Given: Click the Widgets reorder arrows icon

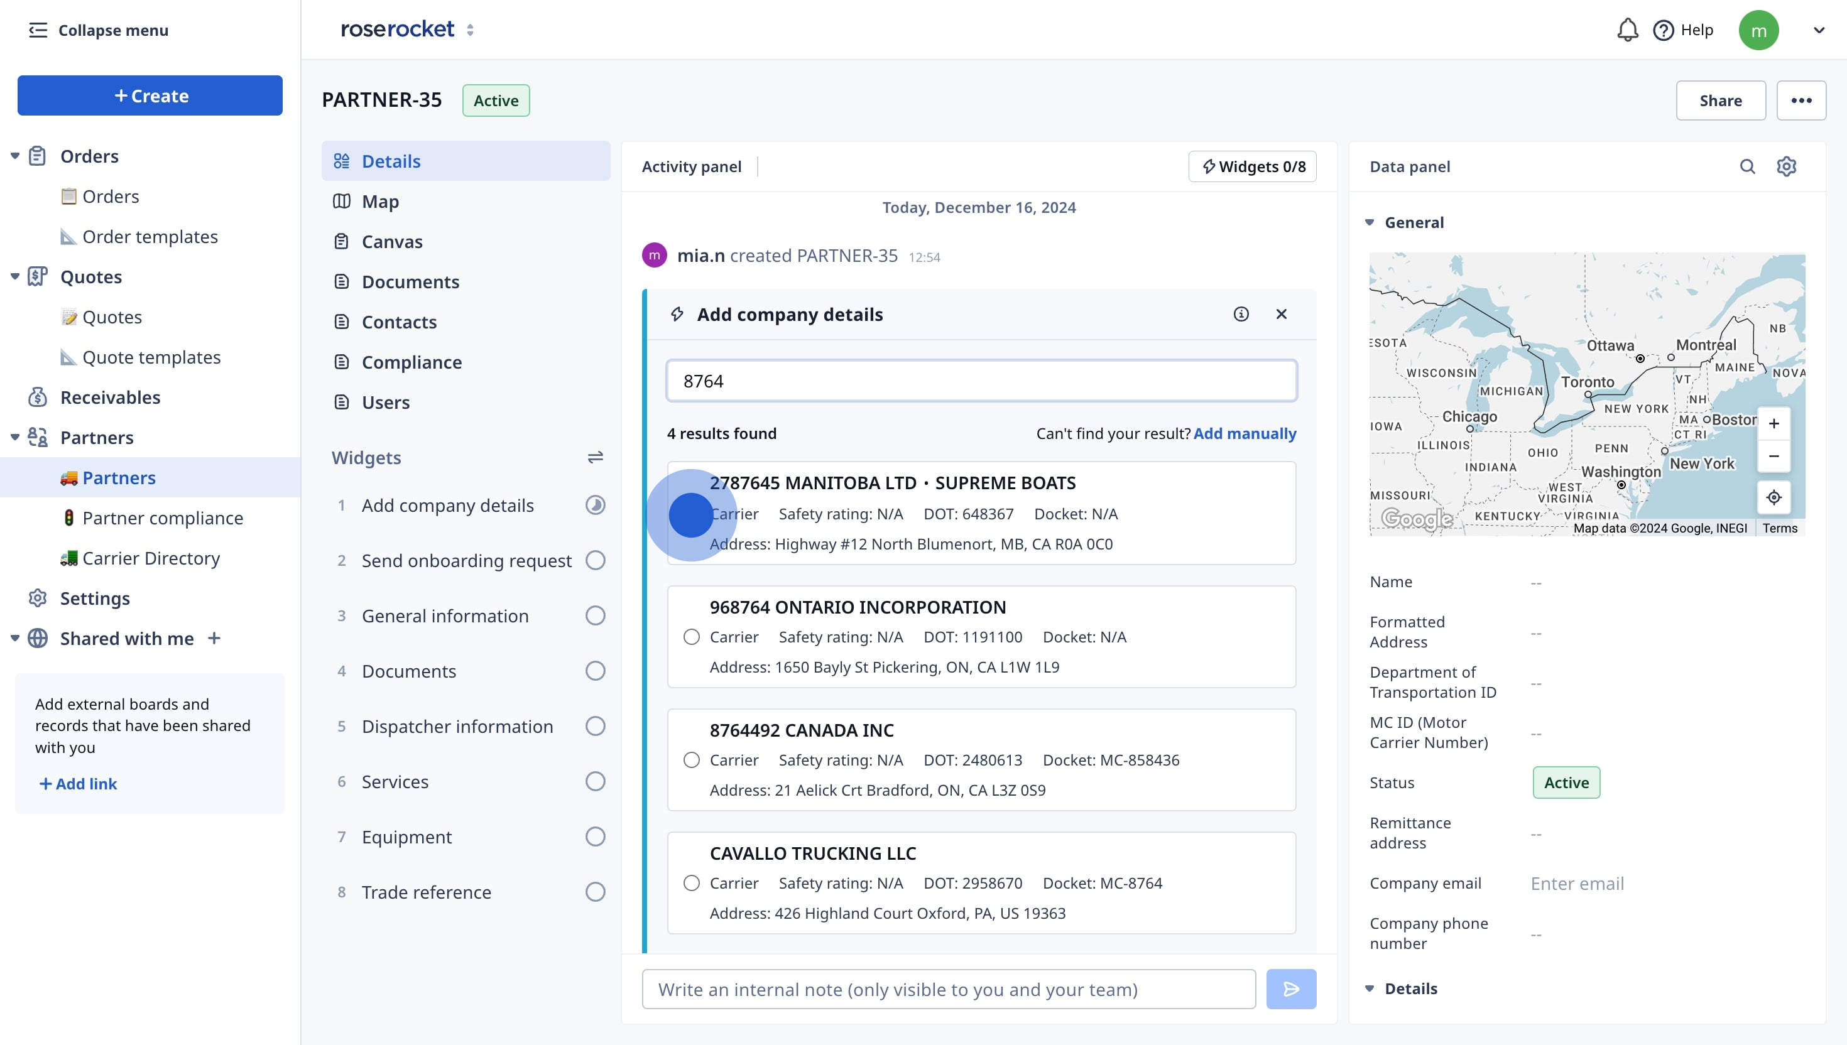Looking at the screenshot, I should 595,457.
